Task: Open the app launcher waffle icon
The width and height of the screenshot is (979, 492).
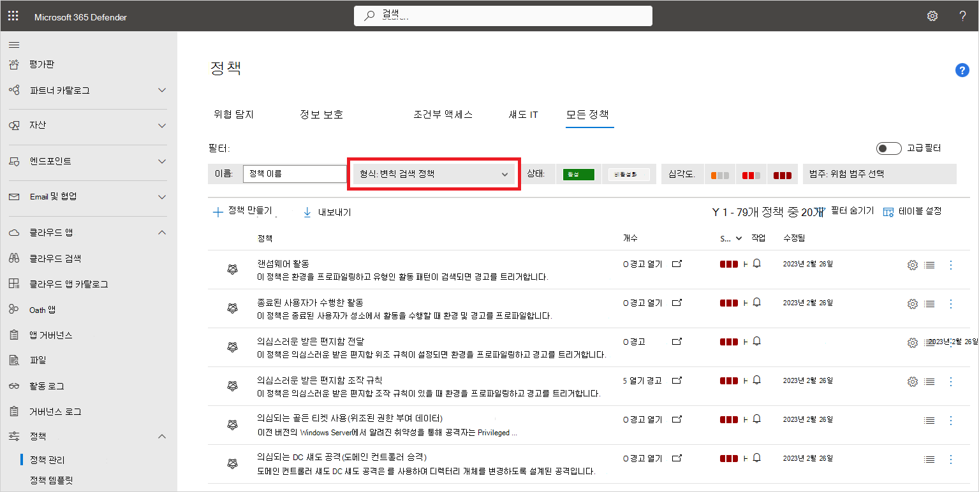Action: tap(13, 17)
